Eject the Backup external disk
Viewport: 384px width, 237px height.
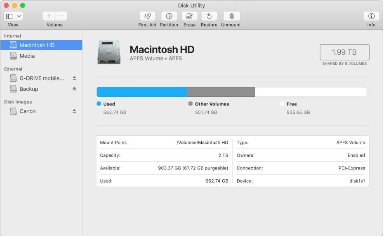coord(75,89)
